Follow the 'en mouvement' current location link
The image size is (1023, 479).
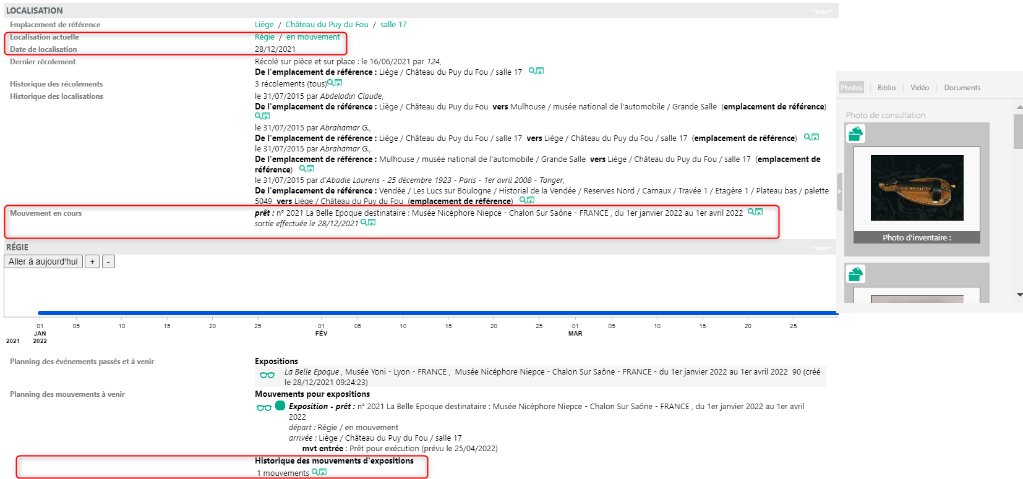point(313,37)
